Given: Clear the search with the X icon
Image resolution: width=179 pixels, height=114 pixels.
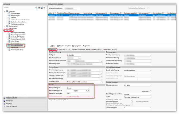Looking at the screenshot, I should pos(39,8).
